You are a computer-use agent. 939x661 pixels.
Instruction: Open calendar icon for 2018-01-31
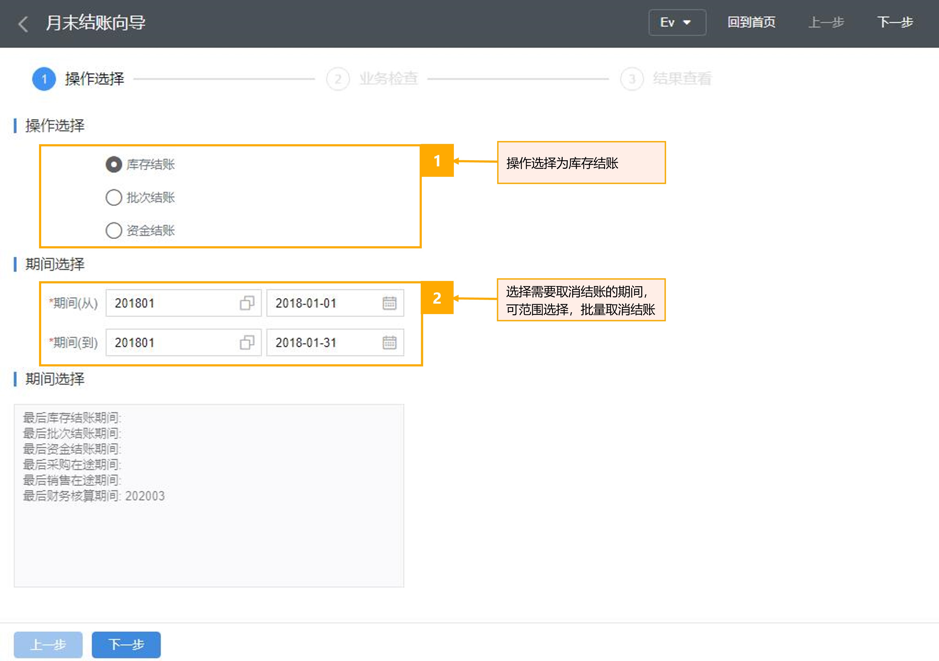pyautogui.click(x=389, y=342)
